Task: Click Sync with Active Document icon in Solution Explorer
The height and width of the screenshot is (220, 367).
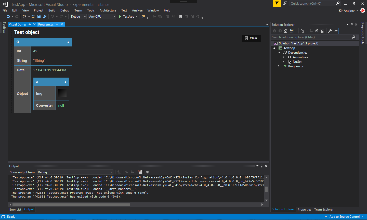Action: point(311,31)
